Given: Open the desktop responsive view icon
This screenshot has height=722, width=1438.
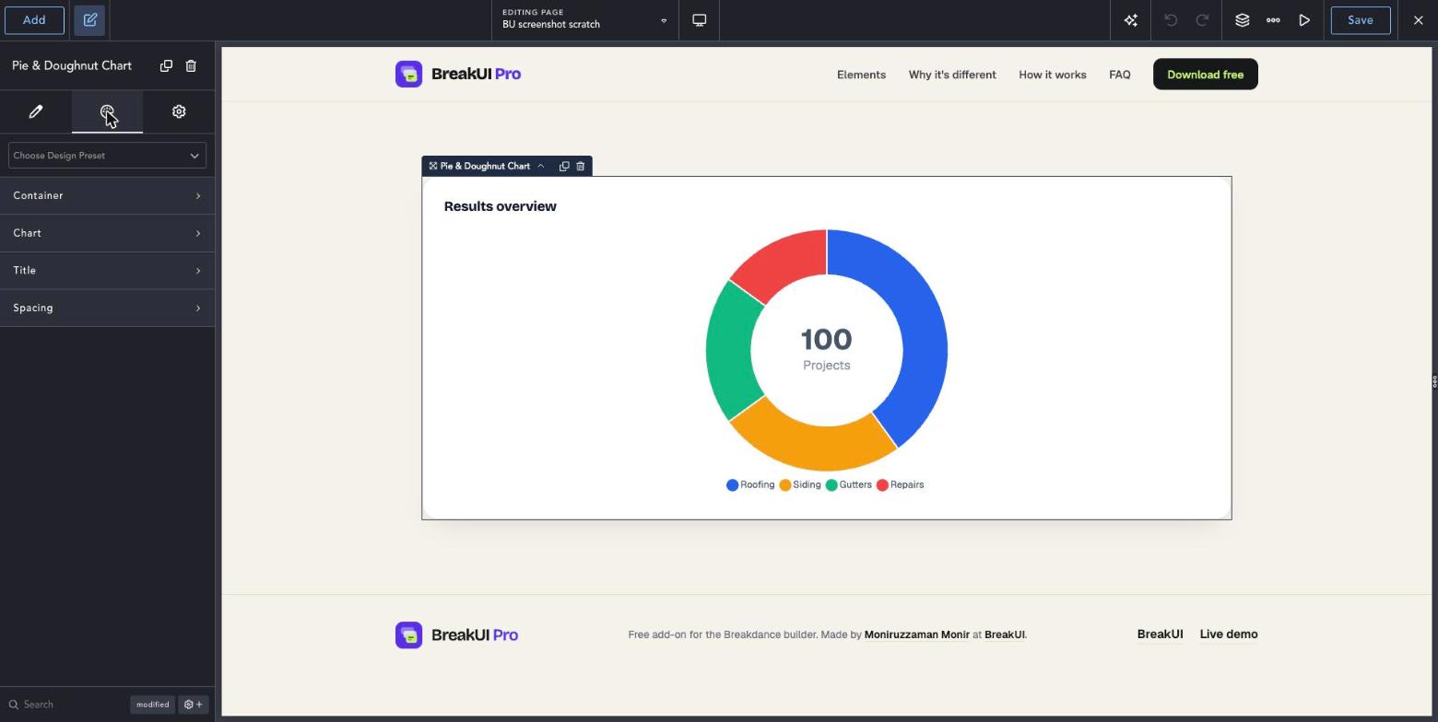Looking at the screenshot, I should click(700, 19).
